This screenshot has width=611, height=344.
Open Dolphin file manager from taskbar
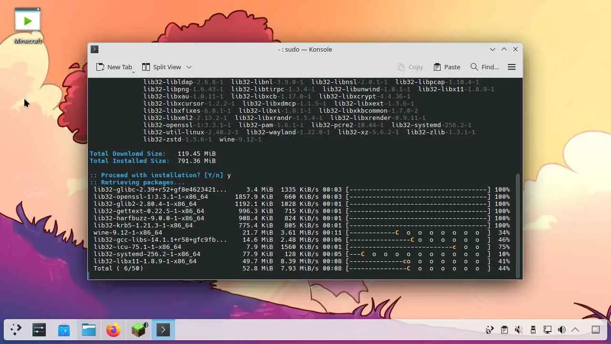[89, 330]
